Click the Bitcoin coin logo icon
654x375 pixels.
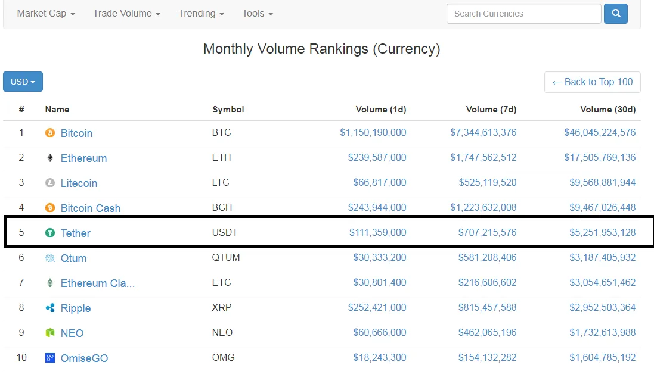click(x=50, y=133)
